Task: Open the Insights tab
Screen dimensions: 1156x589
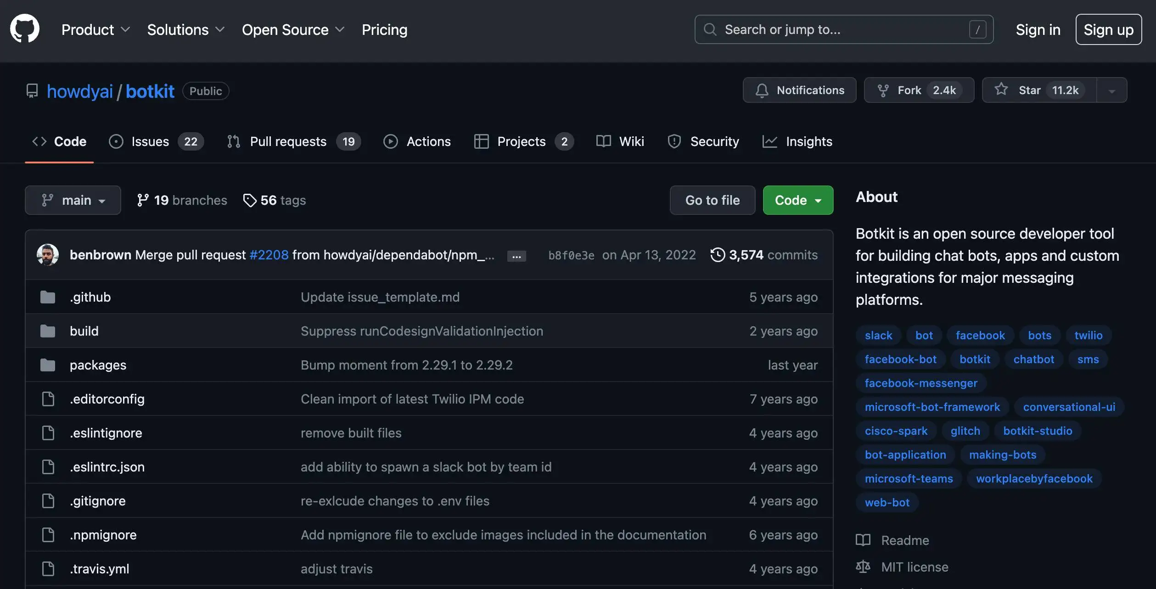Action: pyautogui.click(x=797, y=141)
